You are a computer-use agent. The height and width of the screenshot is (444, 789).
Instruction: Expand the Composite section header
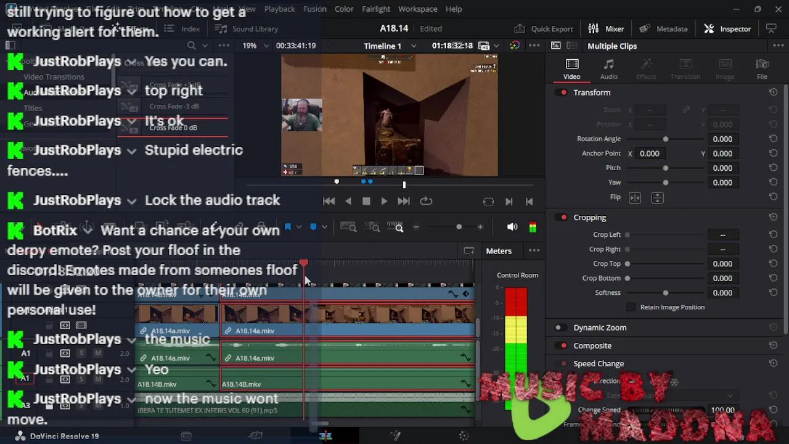click(x=592, y=346)
